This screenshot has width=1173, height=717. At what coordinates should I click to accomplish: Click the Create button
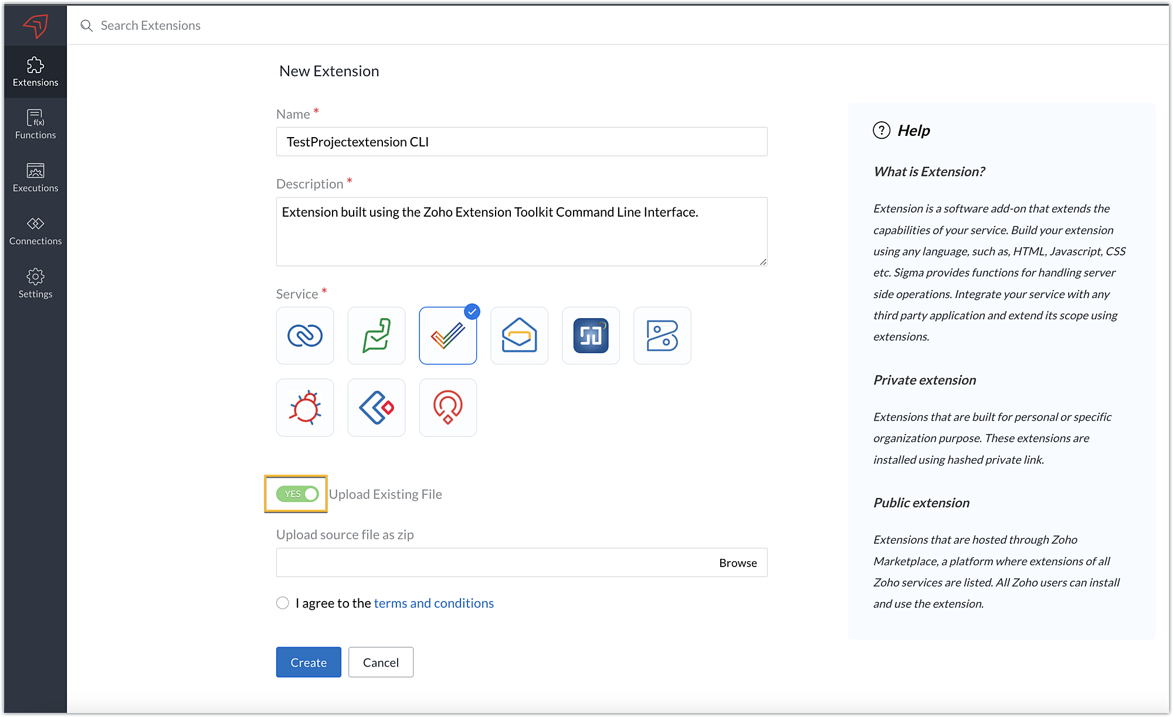[308, 662]
